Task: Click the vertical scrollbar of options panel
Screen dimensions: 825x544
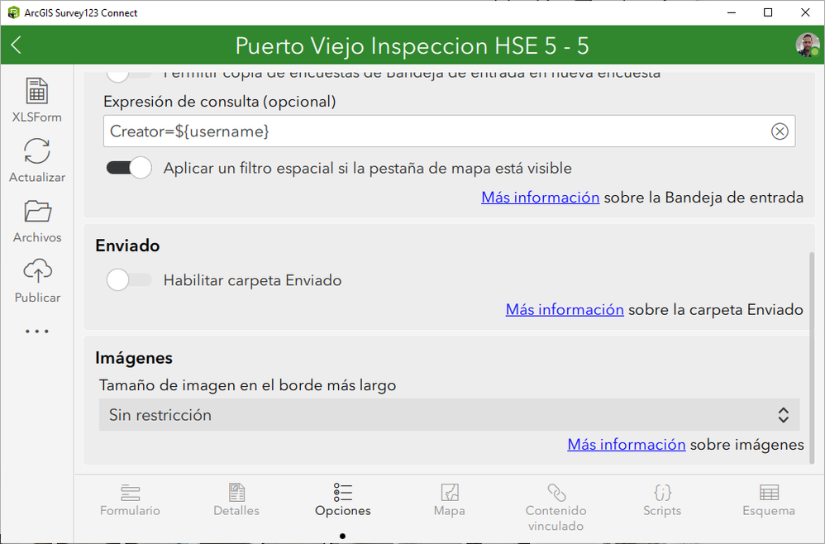Action: pyautogui.click(x=812, y=358)
